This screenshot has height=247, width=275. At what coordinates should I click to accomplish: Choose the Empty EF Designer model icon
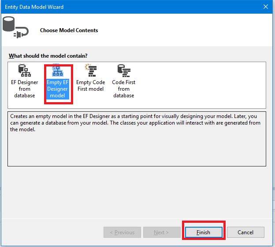[58, 70]
